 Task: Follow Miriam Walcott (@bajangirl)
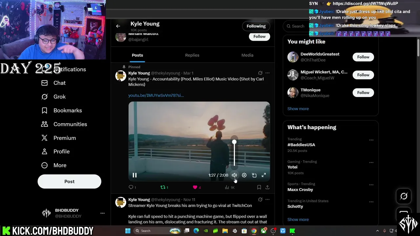coord(259,36)
